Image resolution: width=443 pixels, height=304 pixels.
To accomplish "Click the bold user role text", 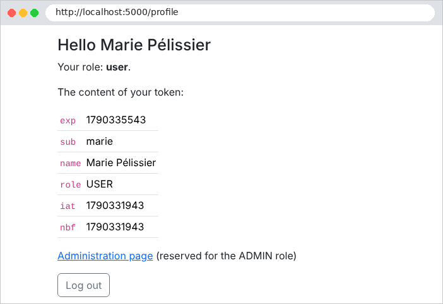I will (117, 67).
